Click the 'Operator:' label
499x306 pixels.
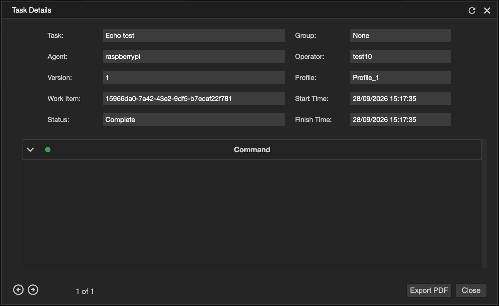pyautogui.click(x=310, y=57)
